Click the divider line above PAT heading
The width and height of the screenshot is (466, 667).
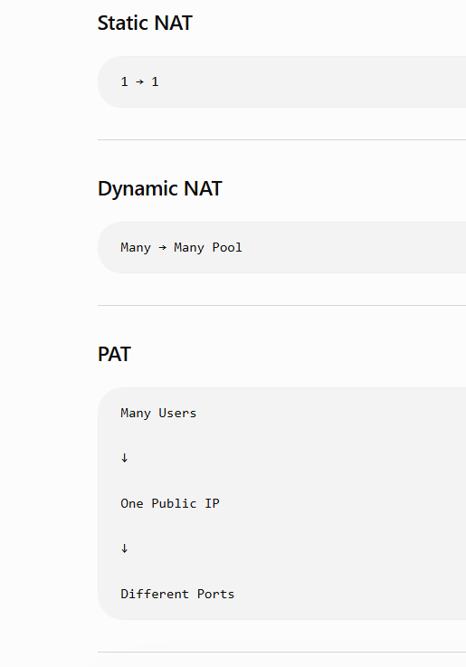pos(282,305)
